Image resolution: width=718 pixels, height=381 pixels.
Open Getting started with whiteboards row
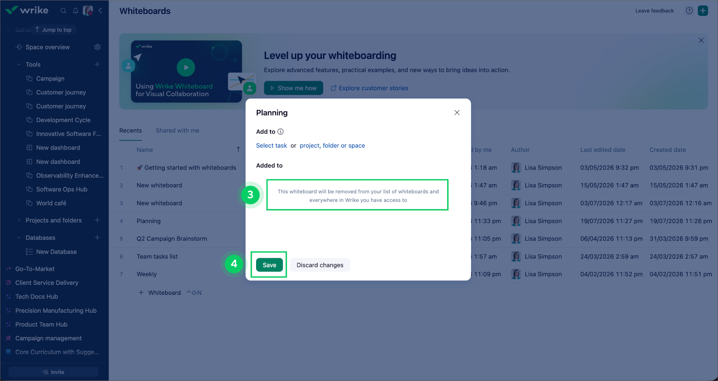tap(186, 168)
